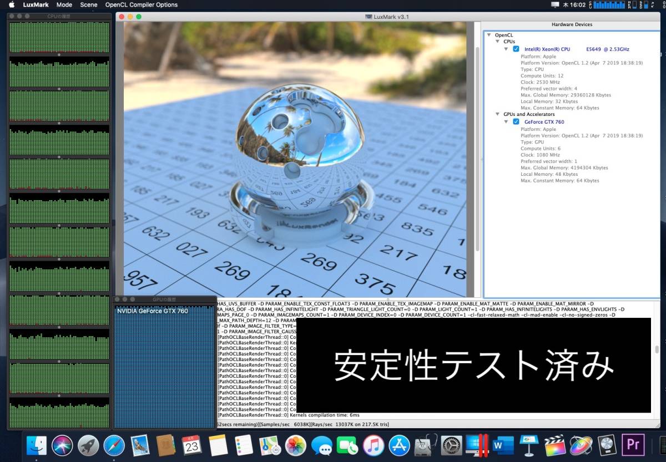
Task: Open Contacts book icon in dock
Action: [x=165, y=445]
